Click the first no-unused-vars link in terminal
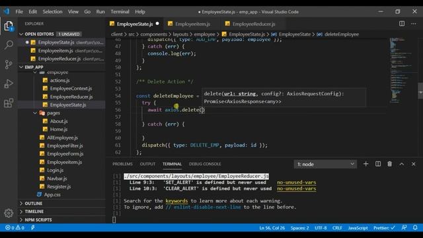Viewport: 423px width, 238px height. (x=296, y=182)
